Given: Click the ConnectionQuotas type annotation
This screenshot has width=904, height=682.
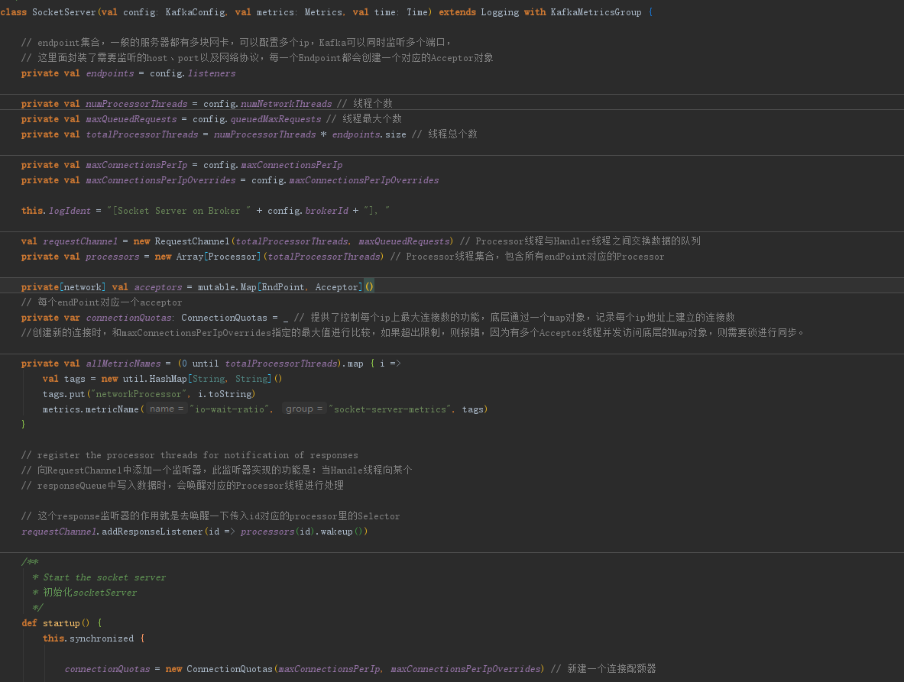Looking at the screenshot, I should coord(225,318).
